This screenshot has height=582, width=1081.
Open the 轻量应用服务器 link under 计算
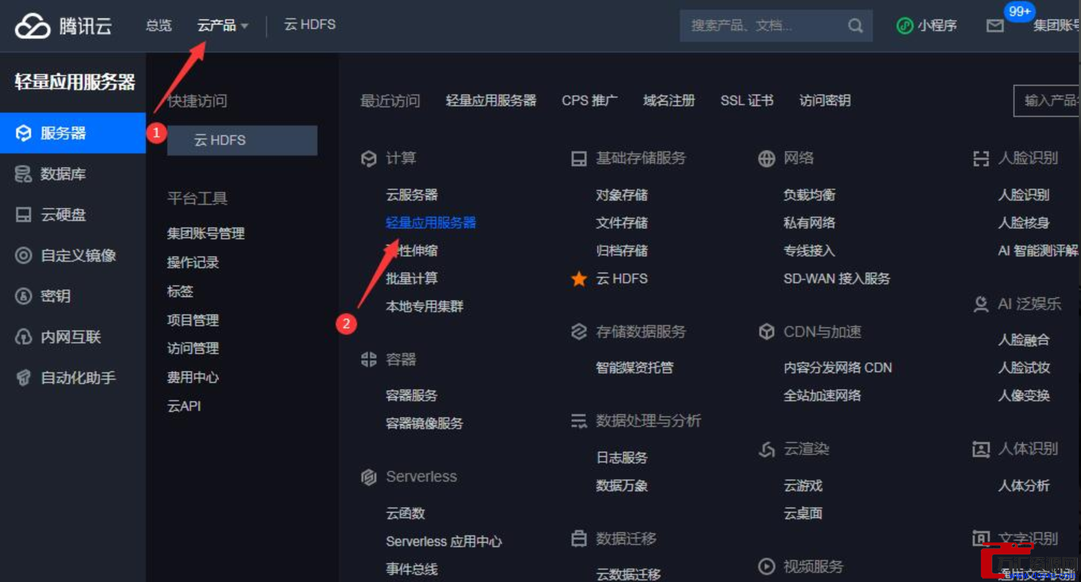click(431, 223)
